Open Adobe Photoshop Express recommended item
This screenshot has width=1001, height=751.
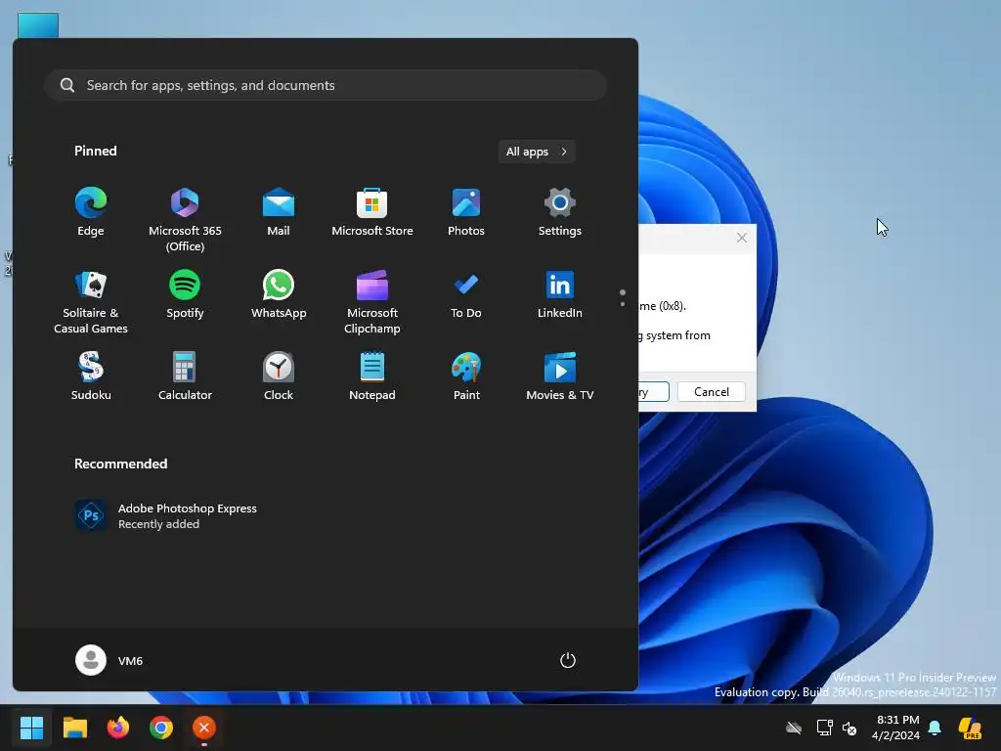pyautogui.click(x=166, y=515)
